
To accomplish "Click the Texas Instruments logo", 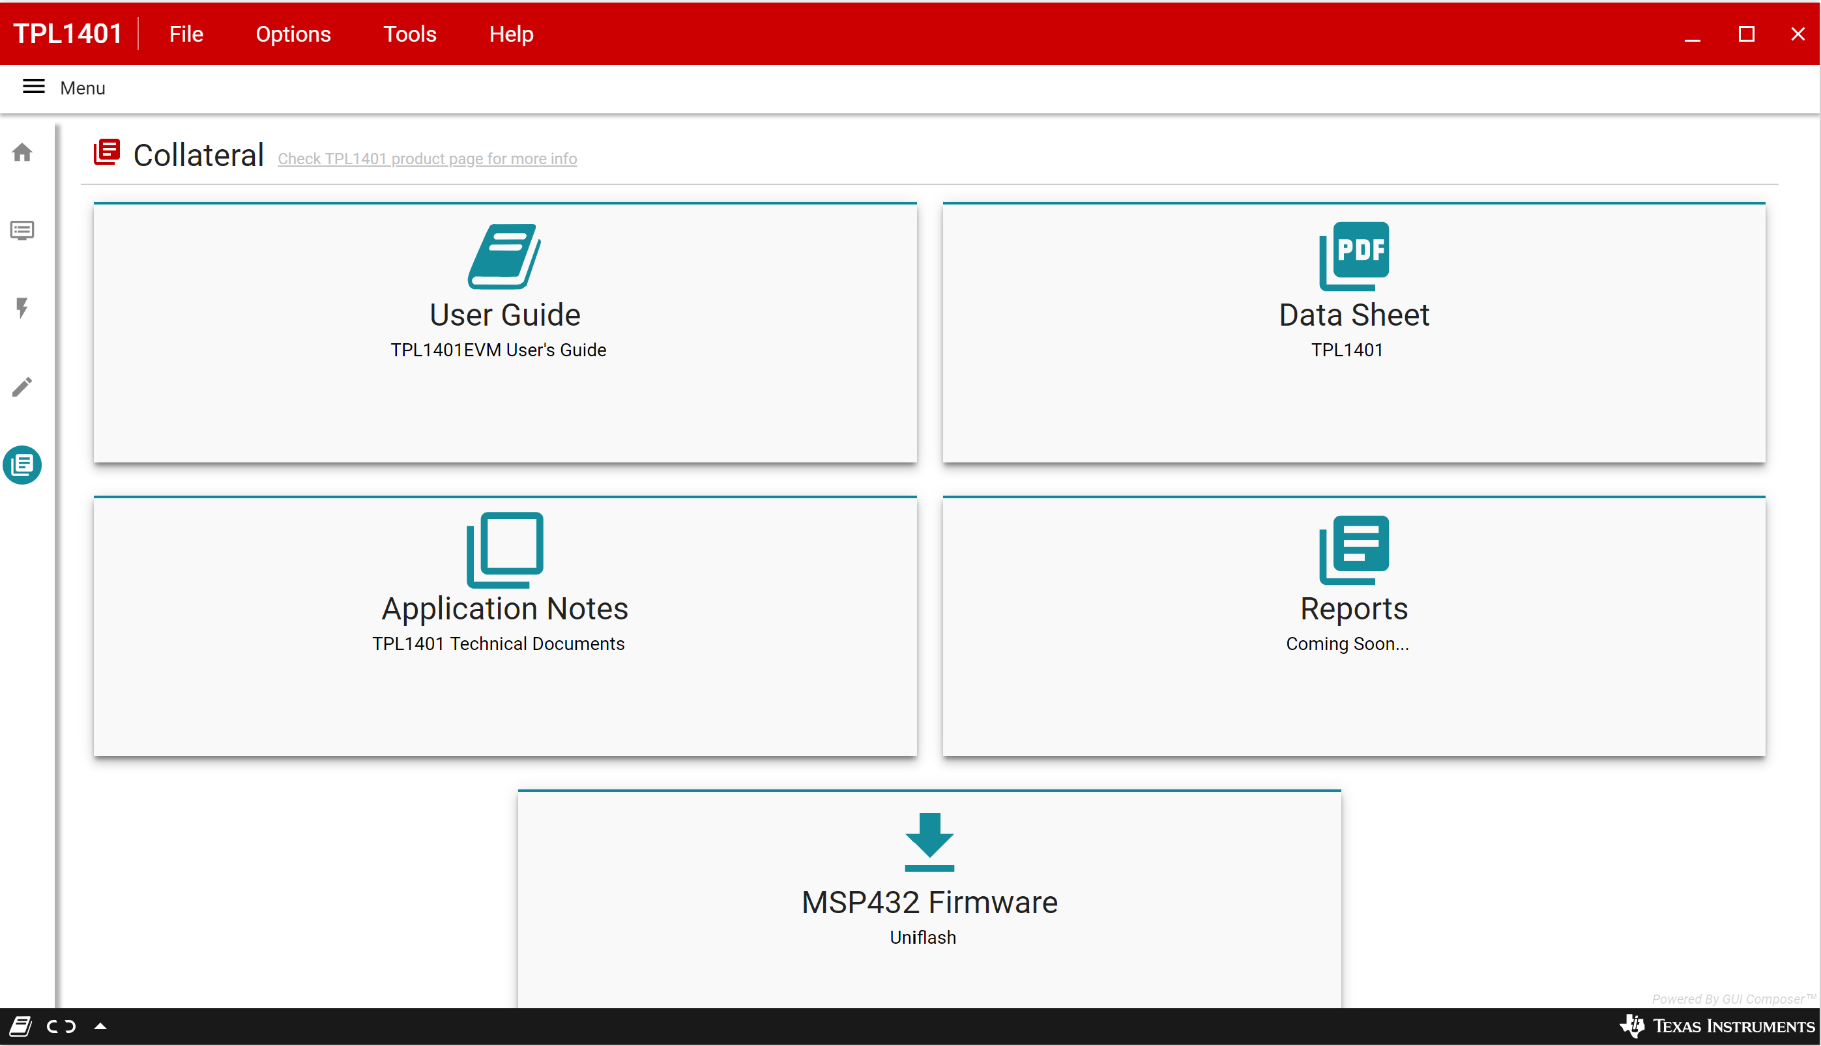I will (x=1717, y=1026).
